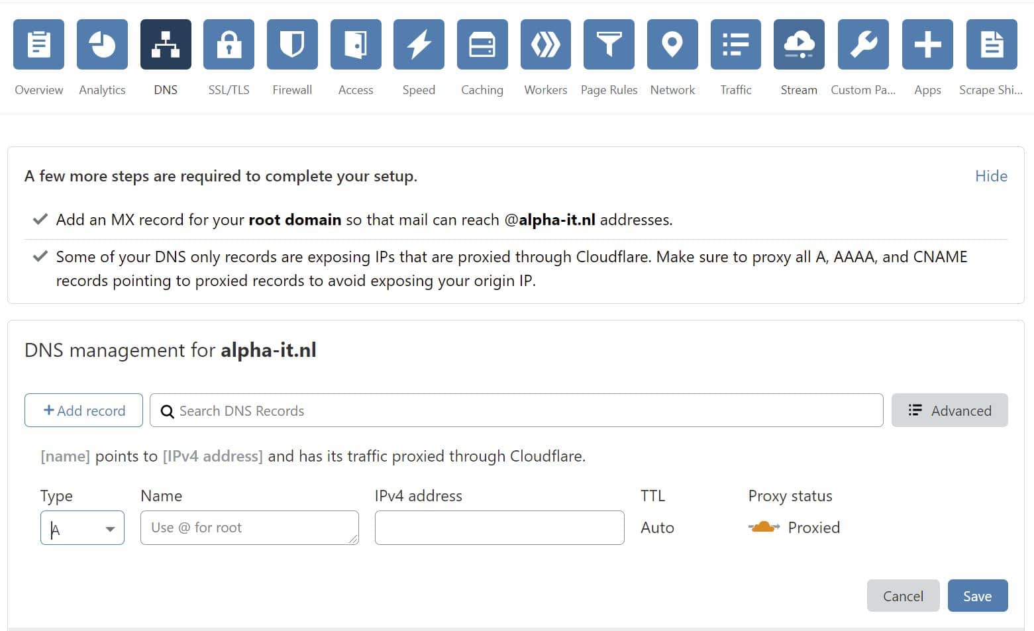
Task: Click the IPv4 address input box
Action: 499,528
